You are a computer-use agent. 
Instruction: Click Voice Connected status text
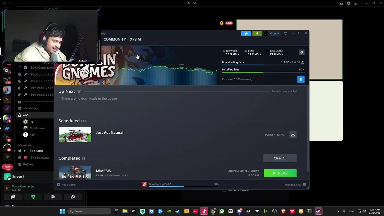[23, 186]
